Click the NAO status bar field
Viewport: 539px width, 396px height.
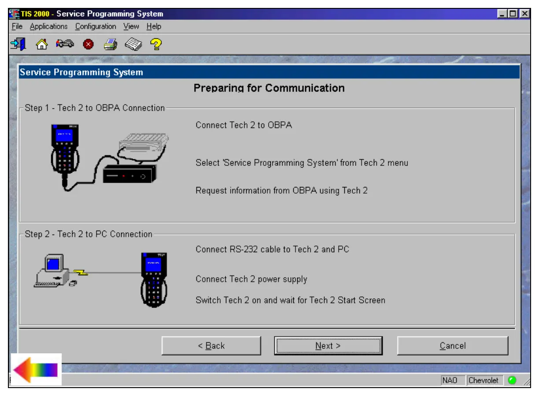tap(450, 380)
